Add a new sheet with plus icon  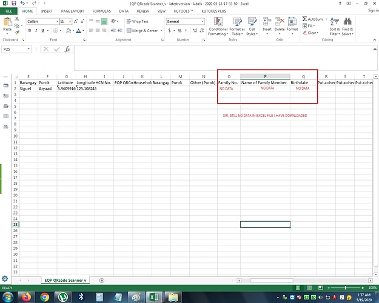101,280
